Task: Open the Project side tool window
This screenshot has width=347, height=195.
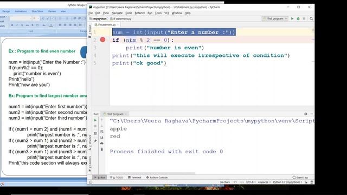Action: coord(90,31)
